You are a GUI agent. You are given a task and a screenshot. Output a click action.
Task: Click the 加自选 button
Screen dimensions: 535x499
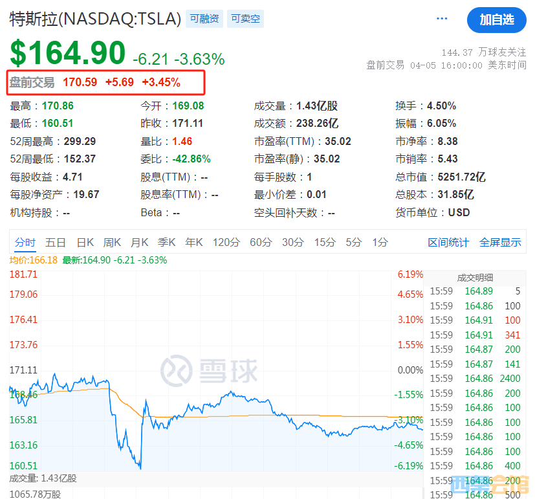pos(496,19)
